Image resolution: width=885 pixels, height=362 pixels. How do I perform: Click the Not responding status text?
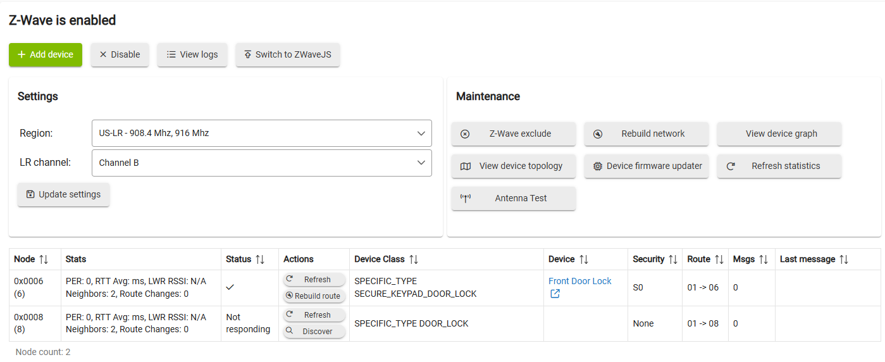tap(248, 323)
